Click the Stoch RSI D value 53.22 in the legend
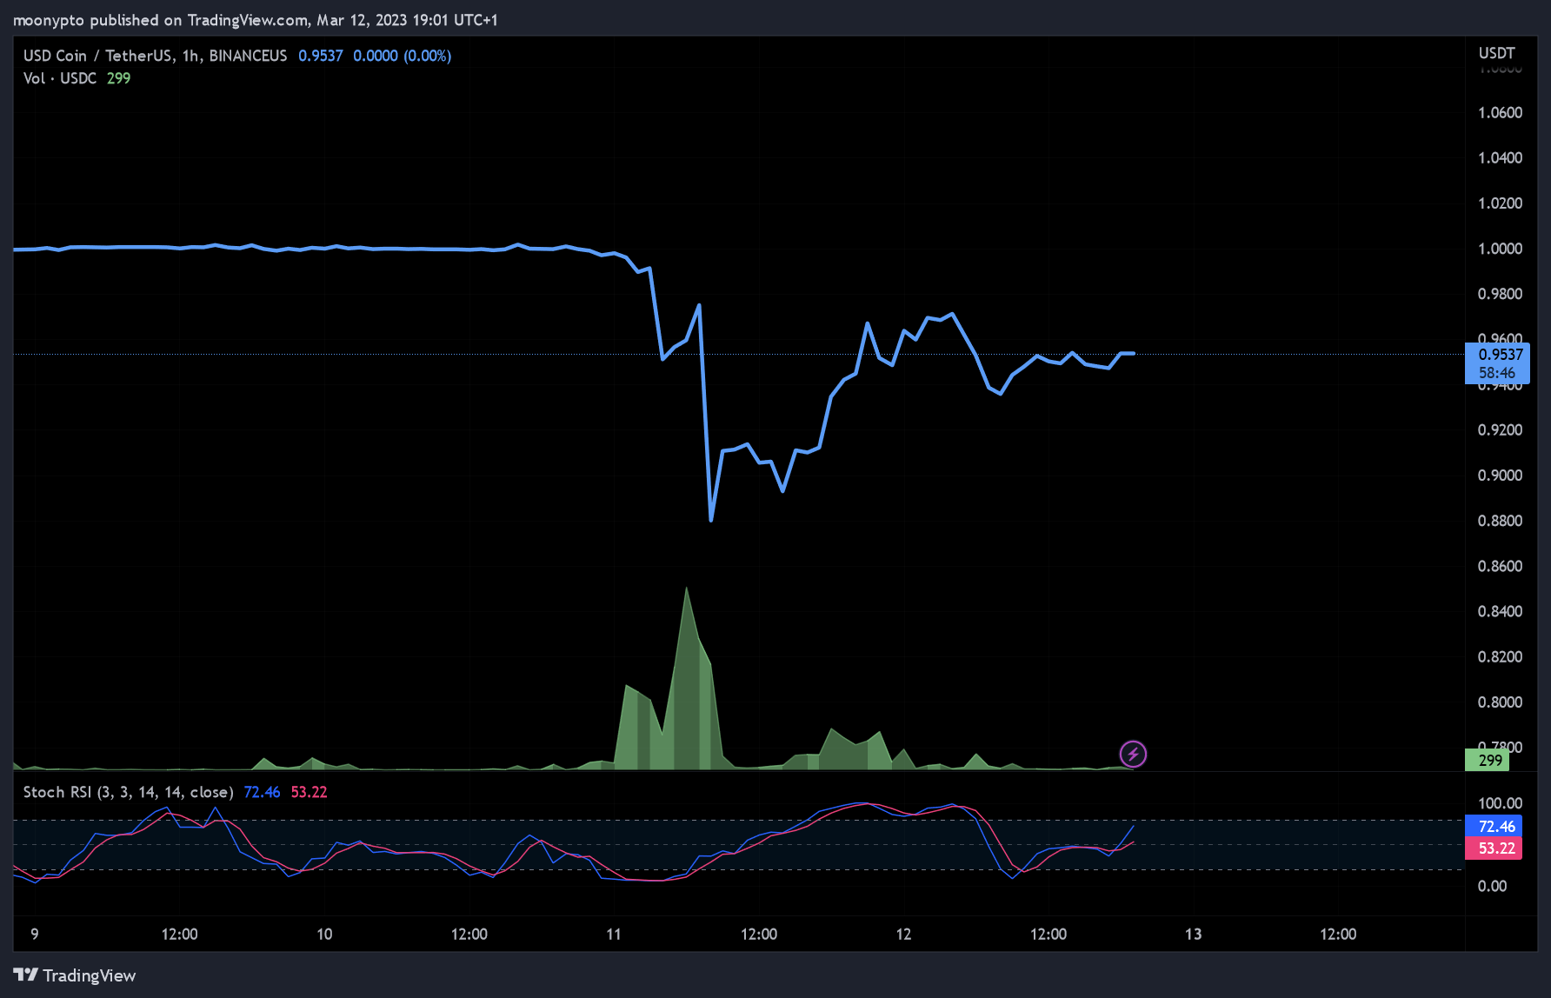Screen dimensions: 1551x998 click(309, 792)
